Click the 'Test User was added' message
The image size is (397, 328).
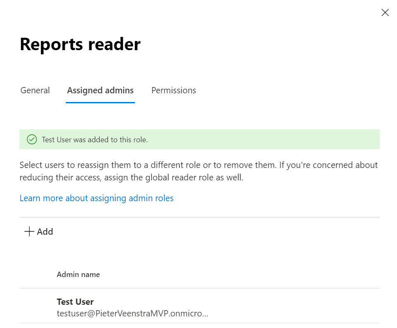pyautogui.click(x=95, y=140)
